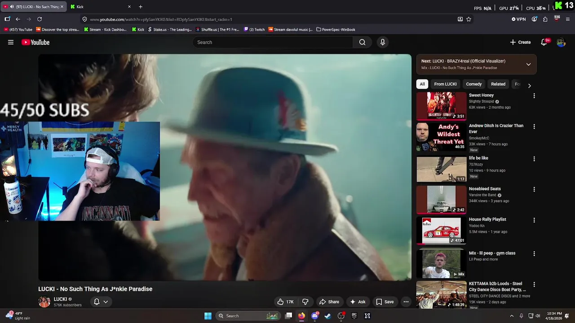Click the Ask button
Screen dimensions: 575x323
point(358,302)
